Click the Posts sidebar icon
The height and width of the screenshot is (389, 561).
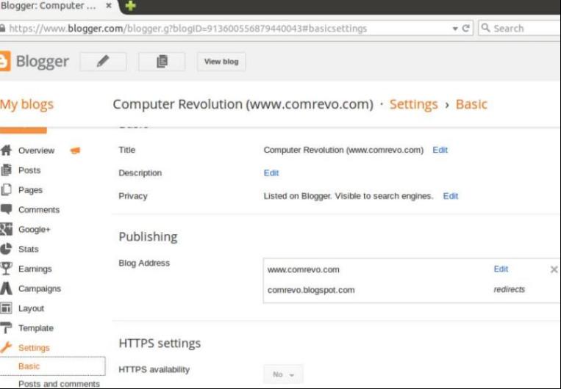point(6,170)
